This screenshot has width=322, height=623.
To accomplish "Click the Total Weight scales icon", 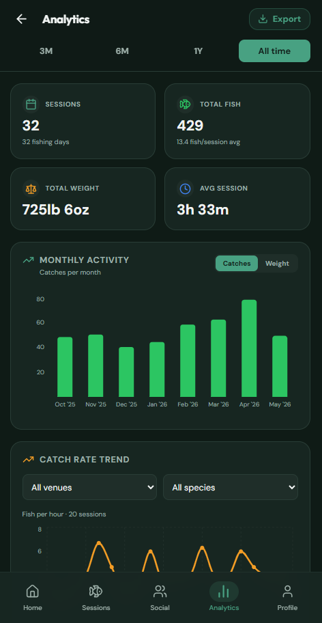I will 31,189.
